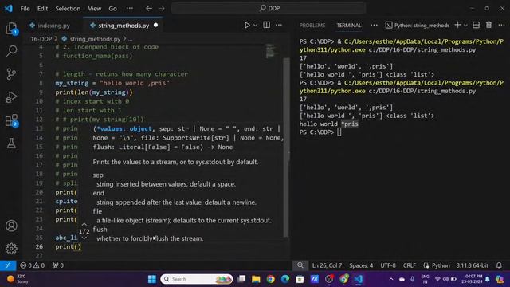510x287 pixels.
Task: Close string_methods.py via unsaved dot
Action: coord(156,25)
